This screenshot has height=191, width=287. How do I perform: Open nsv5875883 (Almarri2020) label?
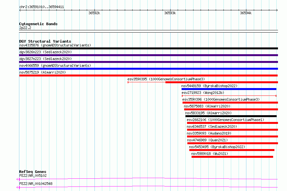click(x=207, y=106)
